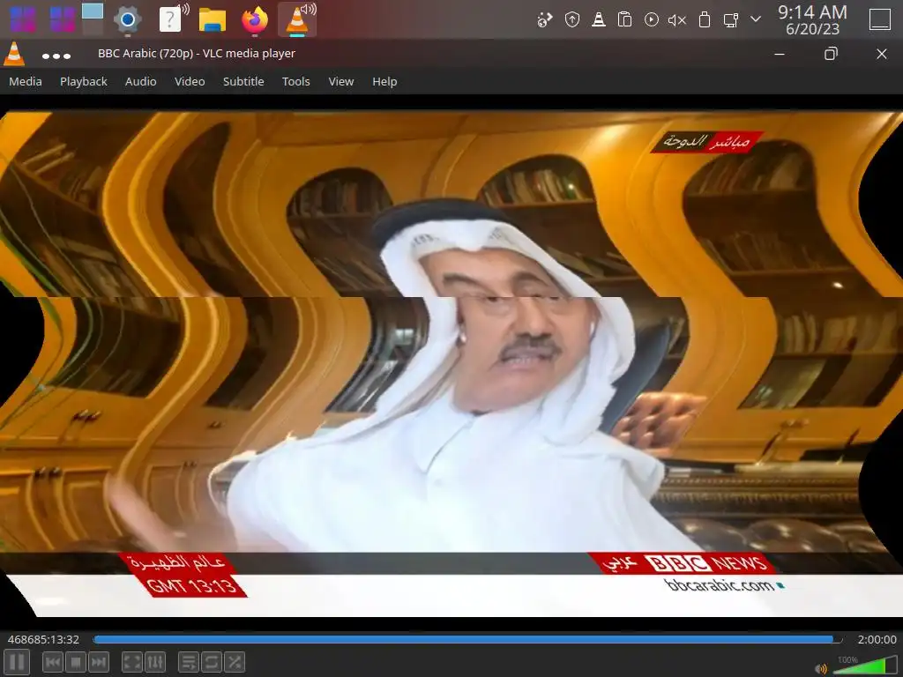903x677 pixels.
Task: Open titlebar three-dots more actions
Action: pos(56,56)
